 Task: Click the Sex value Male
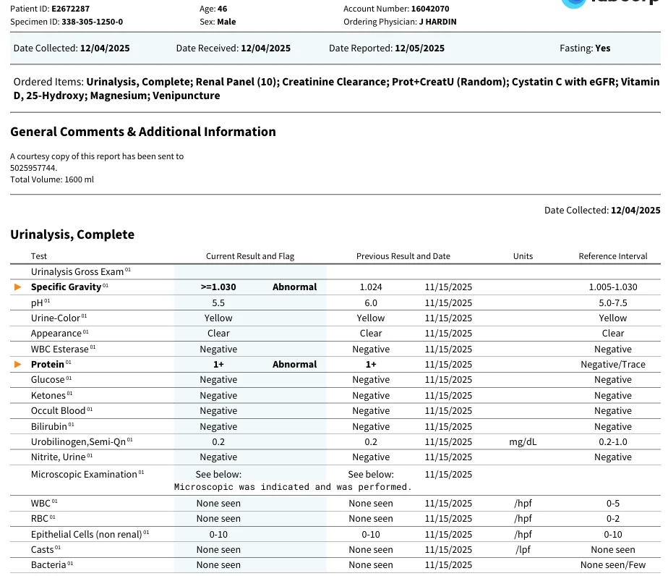(x=226, y=22)
